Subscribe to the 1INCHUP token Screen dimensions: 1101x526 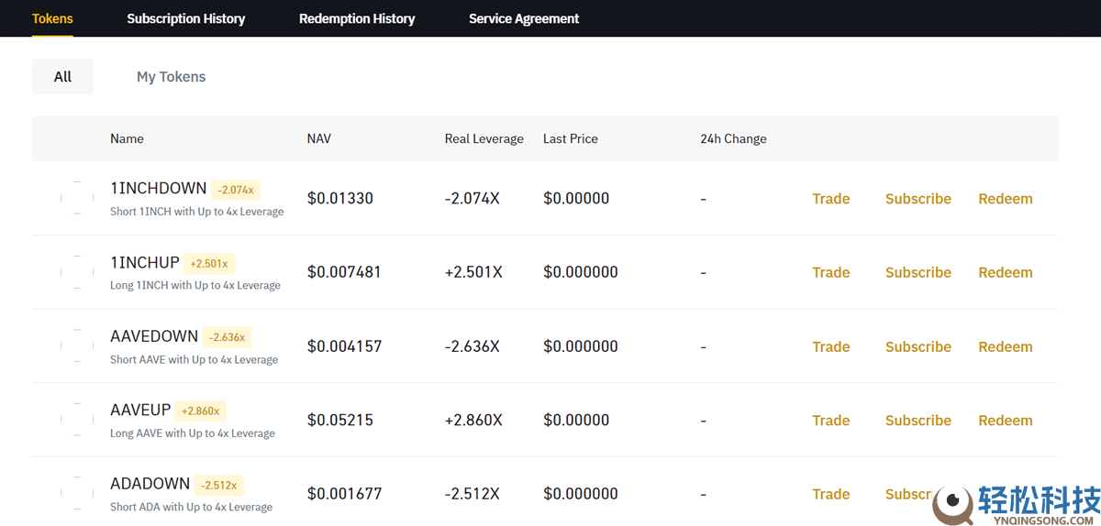[x=917, y=272]
